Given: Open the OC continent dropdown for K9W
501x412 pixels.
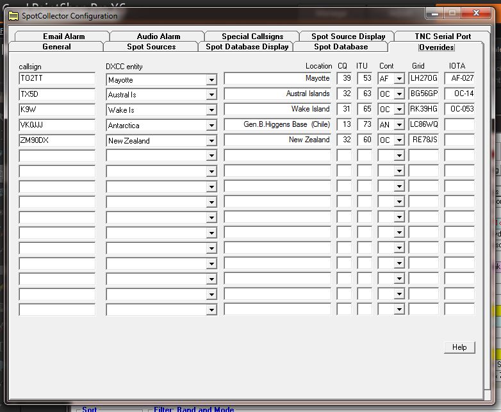Looking at the screenshot, I should (399, 110).
